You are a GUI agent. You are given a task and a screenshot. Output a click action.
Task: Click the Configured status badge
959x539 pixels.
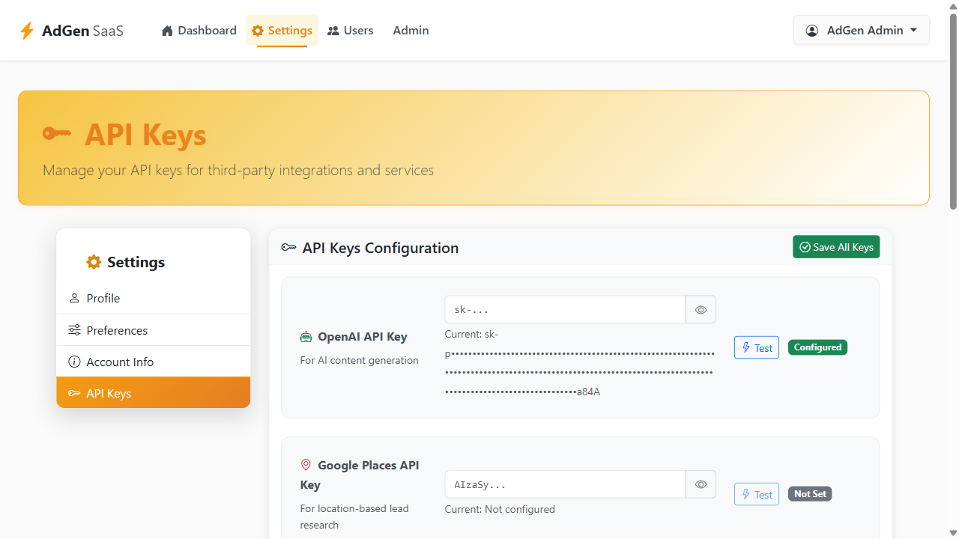pos(817,347)
